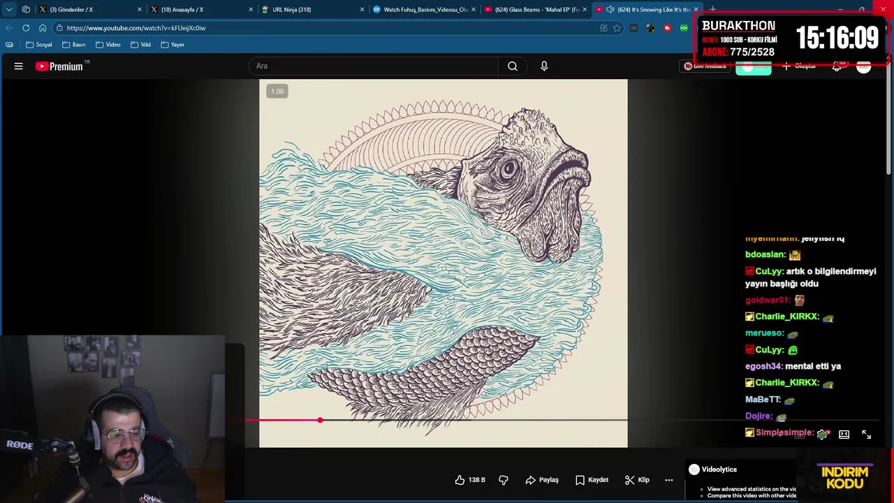Create a clip with Klip button
The image size is (894, 503).
coord(637,480)
